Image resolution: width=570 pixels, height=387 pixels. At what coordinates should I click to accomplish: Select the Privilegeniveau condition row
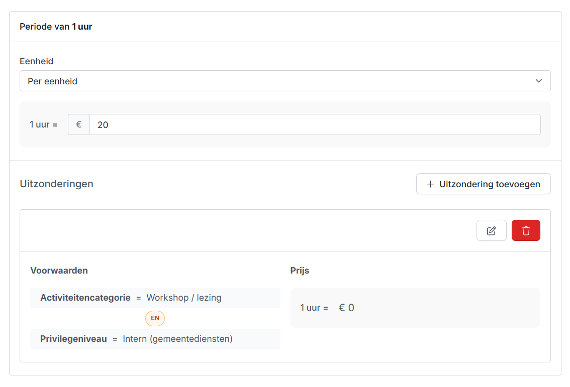pyautogui.click(x=155, y=339)
